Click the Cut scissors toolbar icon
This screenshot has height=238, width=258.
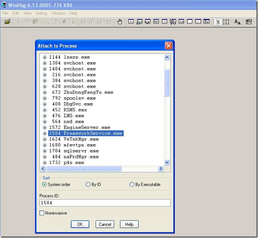[x=19, y=22]
